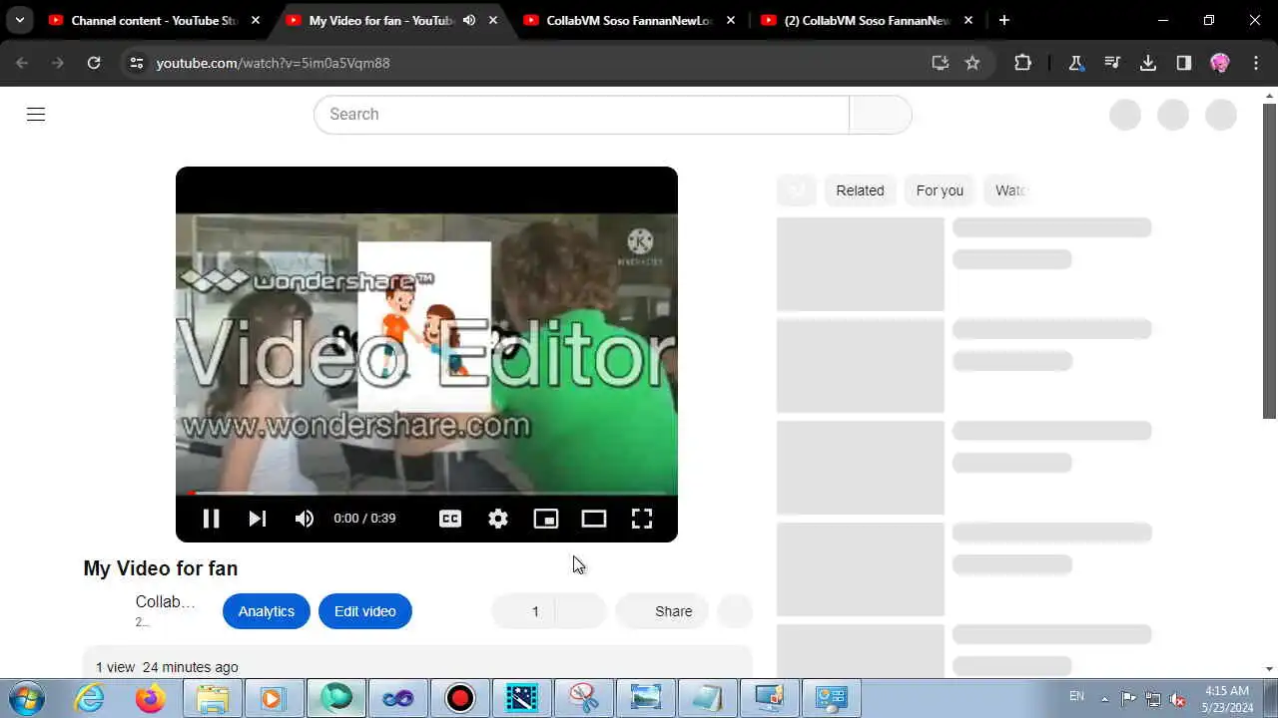
Task: Click the EN language indicator
Action: pos(1076,696)
